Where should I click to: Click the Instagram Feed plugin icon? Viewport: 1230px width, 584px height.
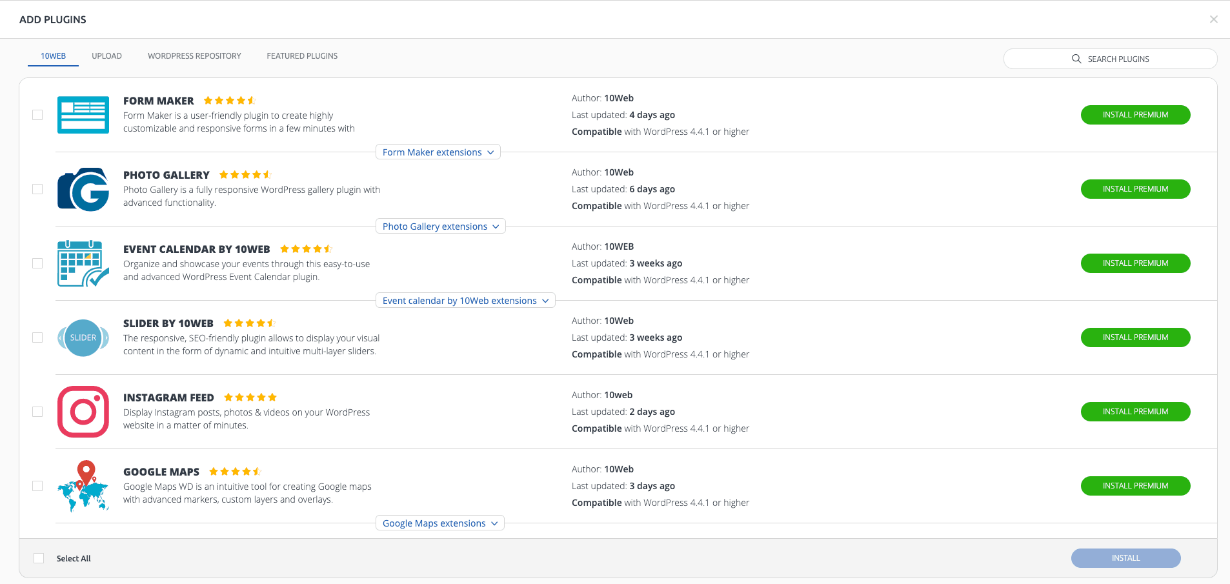click(83, 412)
